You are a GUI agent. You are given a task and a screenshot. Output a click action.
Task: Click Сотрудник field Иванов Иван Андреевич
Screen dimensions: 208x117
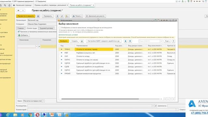(x=42, y=24)
